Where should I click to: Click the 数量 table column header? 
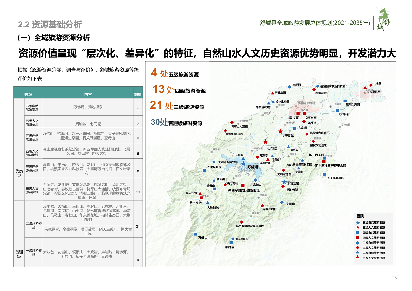138,94
